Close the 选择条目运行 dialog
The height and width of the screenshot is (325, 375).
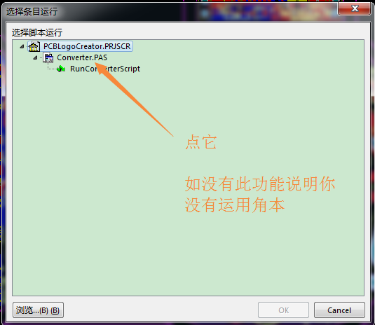(355, 8)
